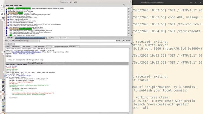Select commit 'Remove blank lines at the end'

click(23, 26)
